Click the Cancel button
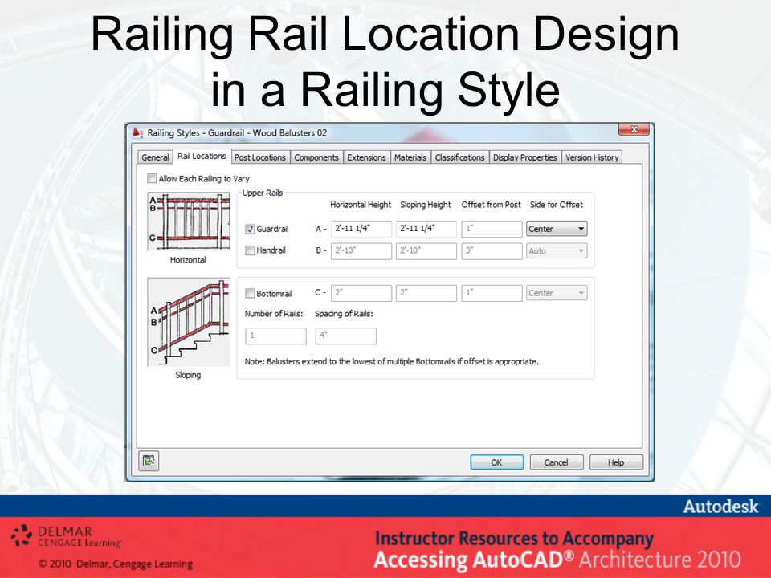 click(x=556, y=462)
